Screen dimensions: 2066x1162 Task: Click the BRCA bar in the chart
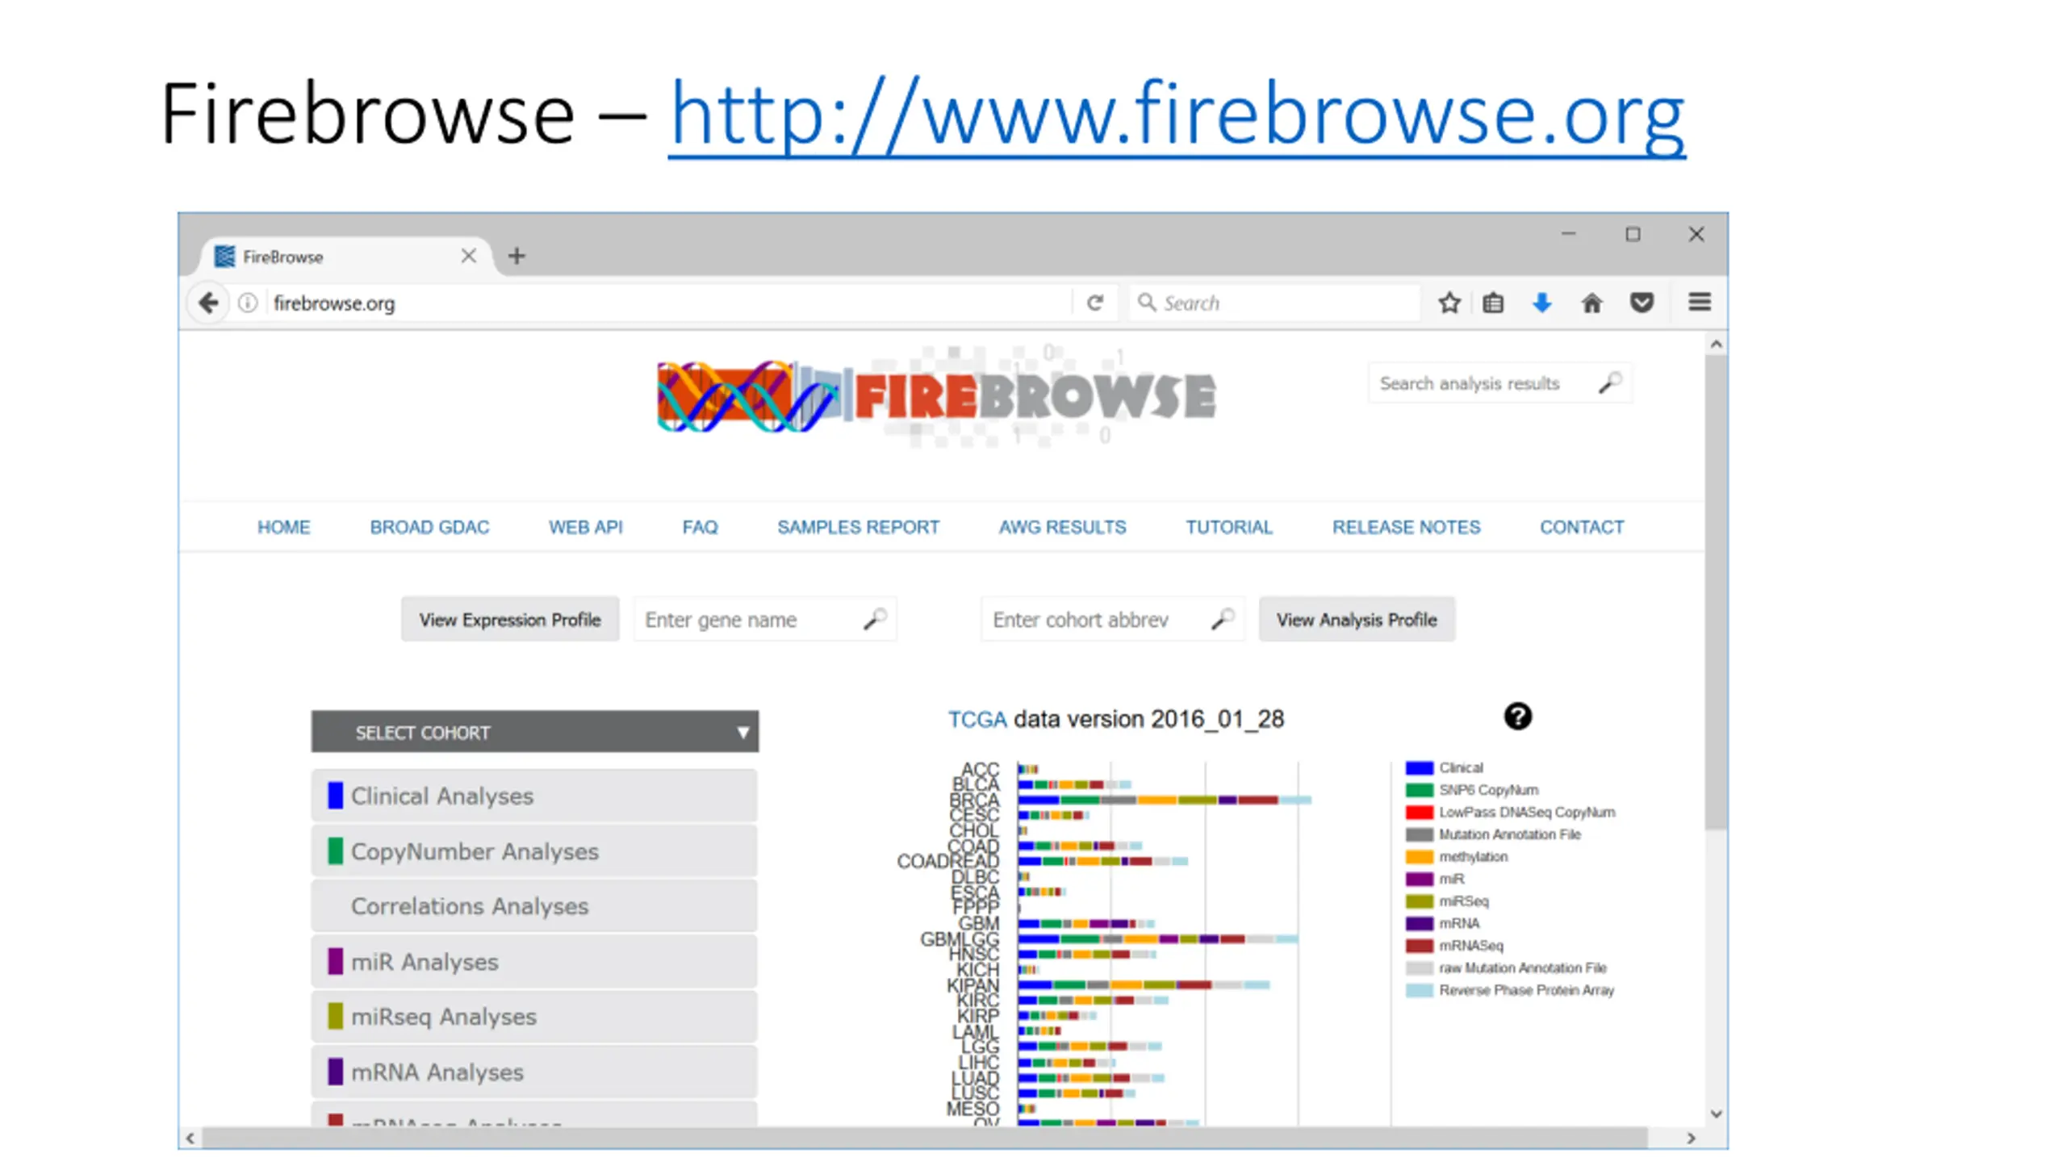click(x=1165, y=800)
